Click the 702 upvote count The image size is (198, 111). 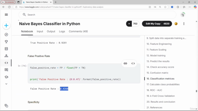coord(135,24)
